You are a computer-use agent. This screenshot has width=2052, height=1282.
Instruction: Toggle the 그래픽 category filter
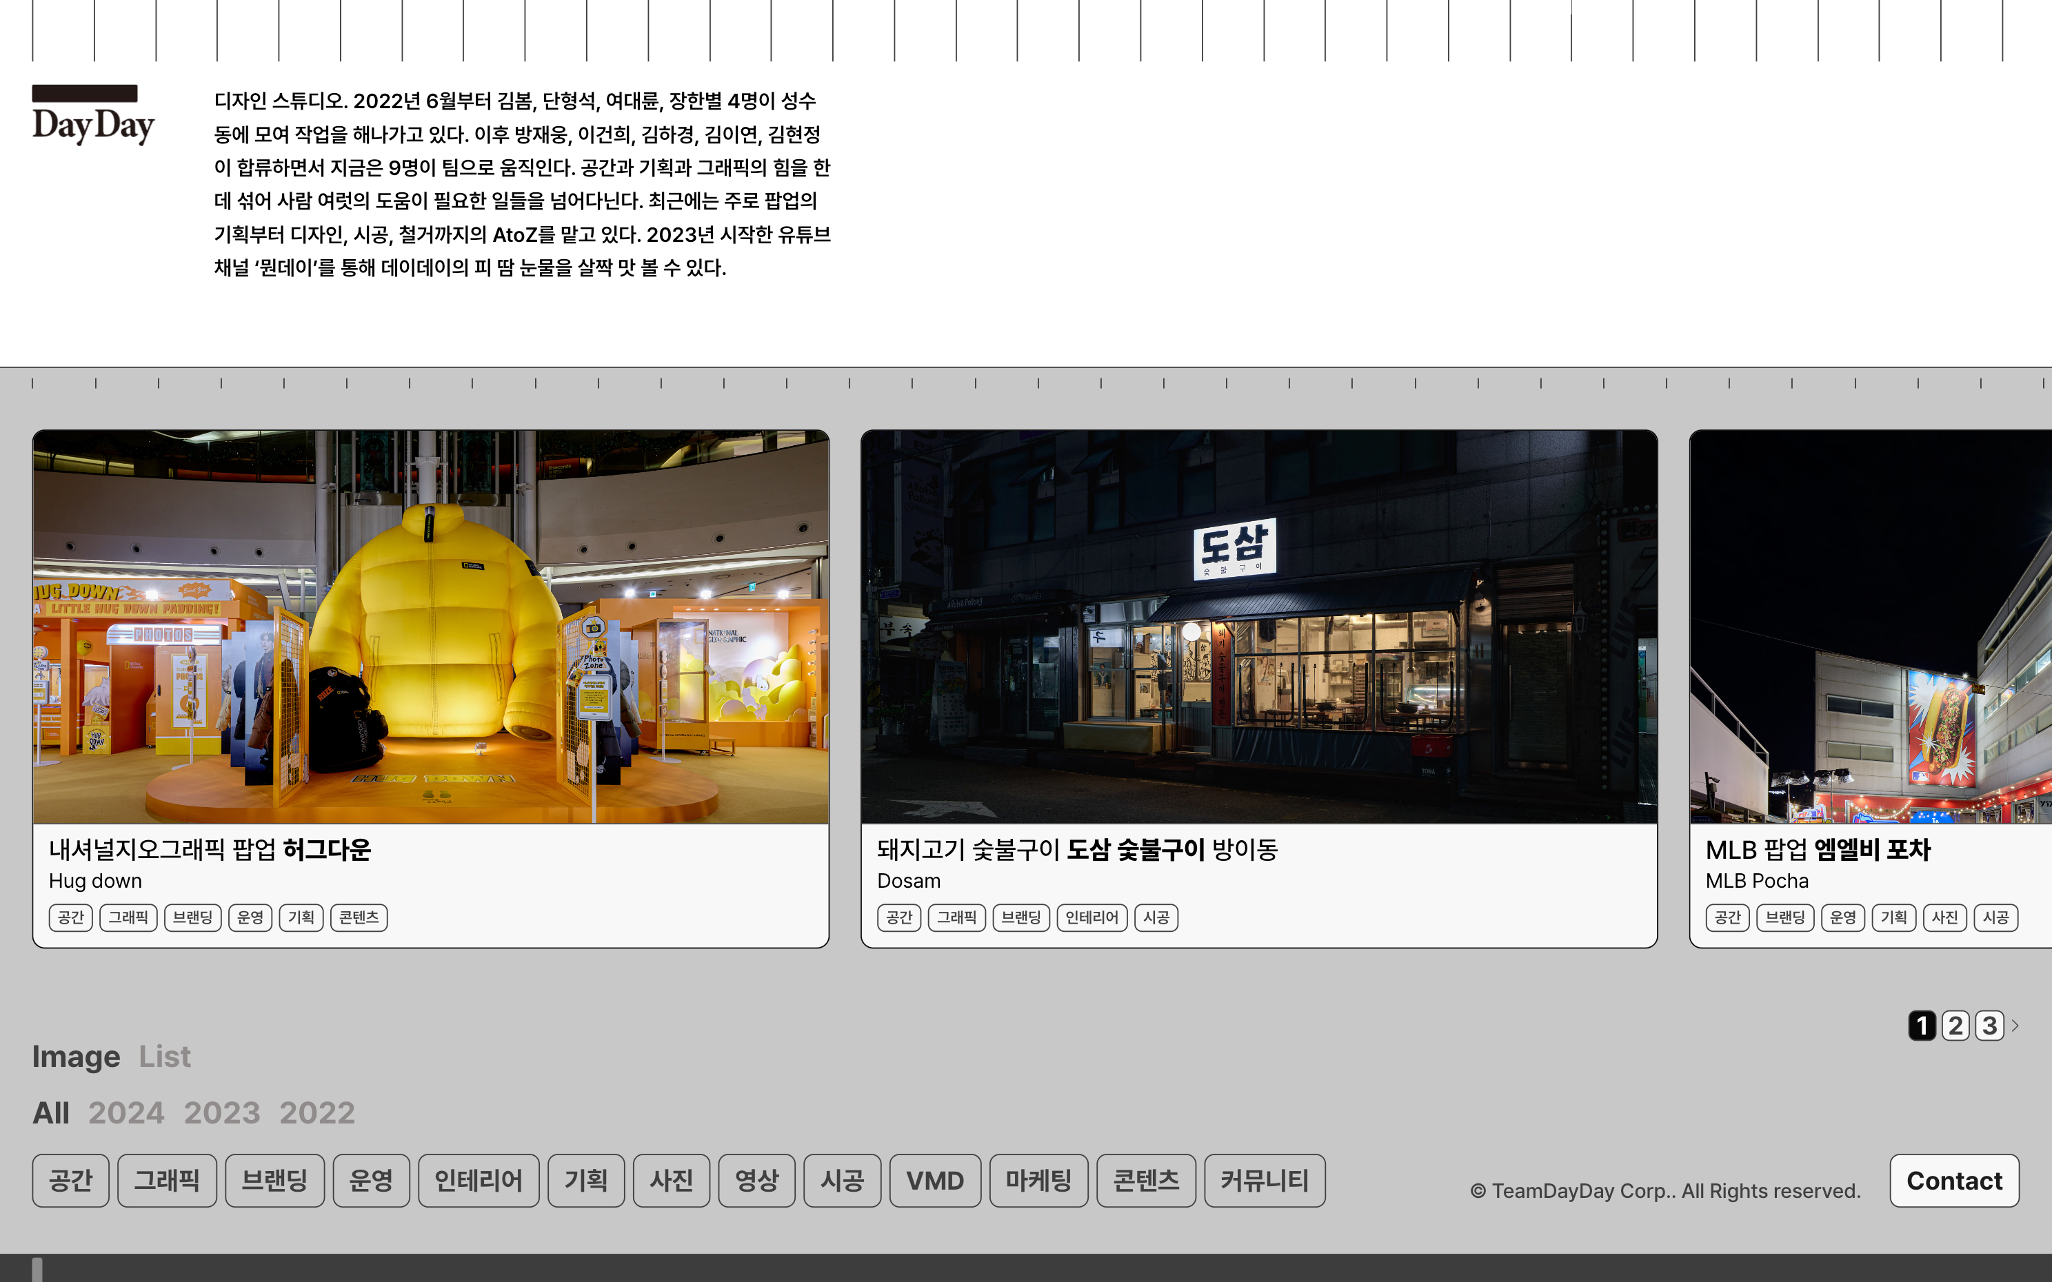point(167,1180)
